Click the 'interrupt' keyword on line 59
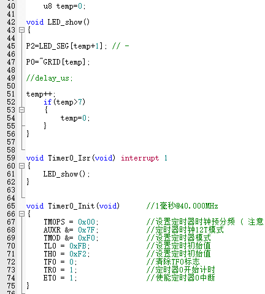 140,158
